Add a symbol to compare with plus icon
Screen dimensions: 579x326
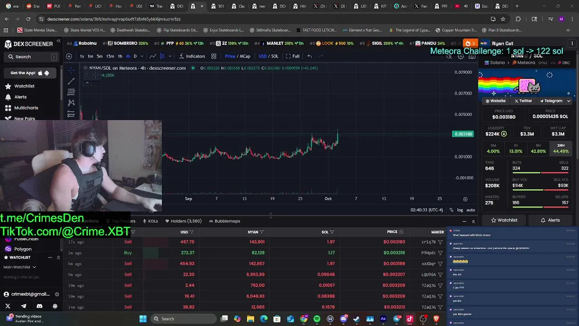69,56
